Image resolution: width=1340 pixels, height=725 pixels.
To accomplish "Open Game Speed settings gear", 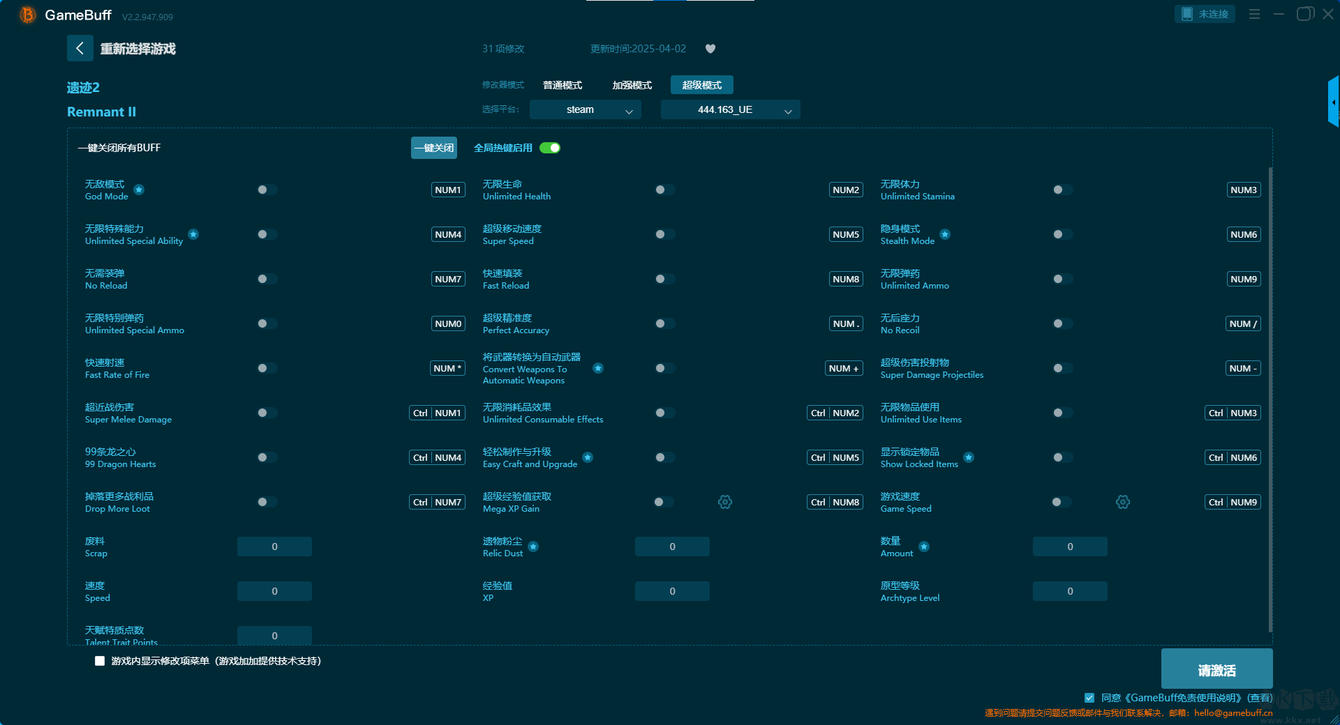I will [x=1123, y=502].
